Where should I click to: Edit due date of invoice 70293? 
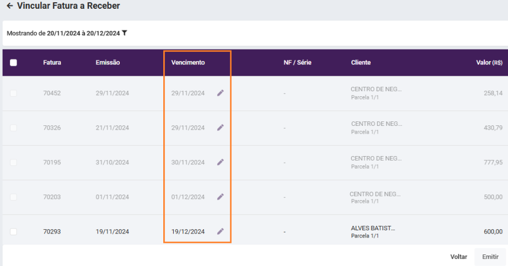(x=220, y=231)
